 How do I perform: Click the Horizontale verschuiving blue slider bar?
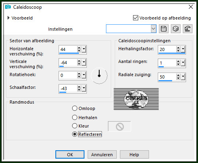69,53
